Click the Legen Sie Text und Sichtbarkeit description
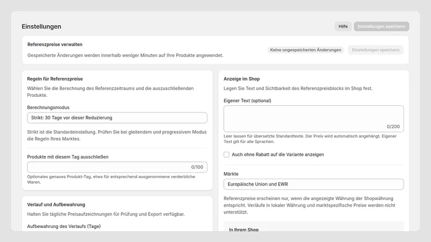This screenshot has width=431, height=242. click(x=298, y=88)
